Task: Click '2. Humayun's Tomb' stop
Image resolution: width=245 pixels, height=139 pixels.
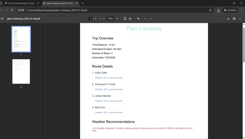Action: pyautogui.click(x=104, y=84)
